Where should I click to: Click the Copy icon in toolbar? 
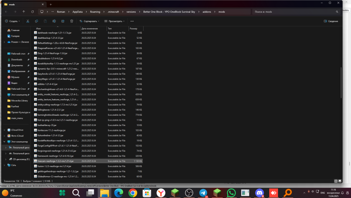click(x=37, y=21)
